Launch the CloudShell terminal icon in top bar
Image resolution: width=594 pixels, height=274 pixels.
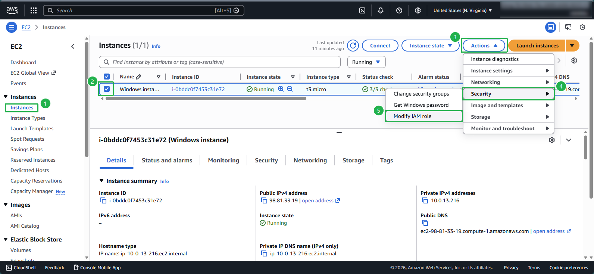pos(362,10)
